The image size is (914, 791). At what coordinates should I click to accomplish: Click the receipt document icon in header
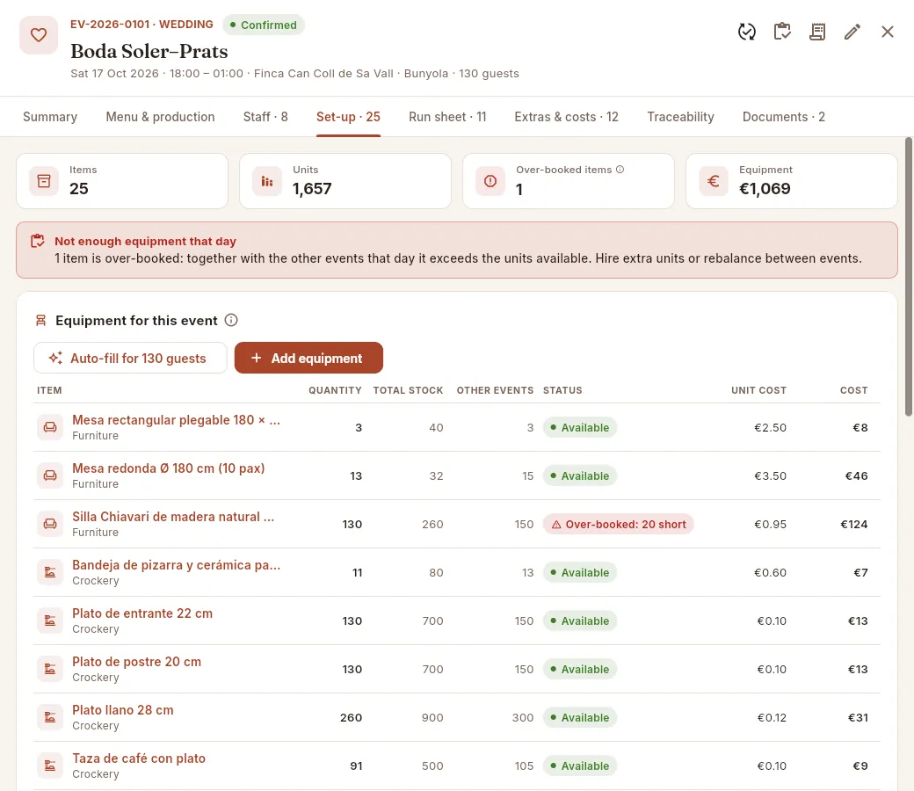(817, 32)
